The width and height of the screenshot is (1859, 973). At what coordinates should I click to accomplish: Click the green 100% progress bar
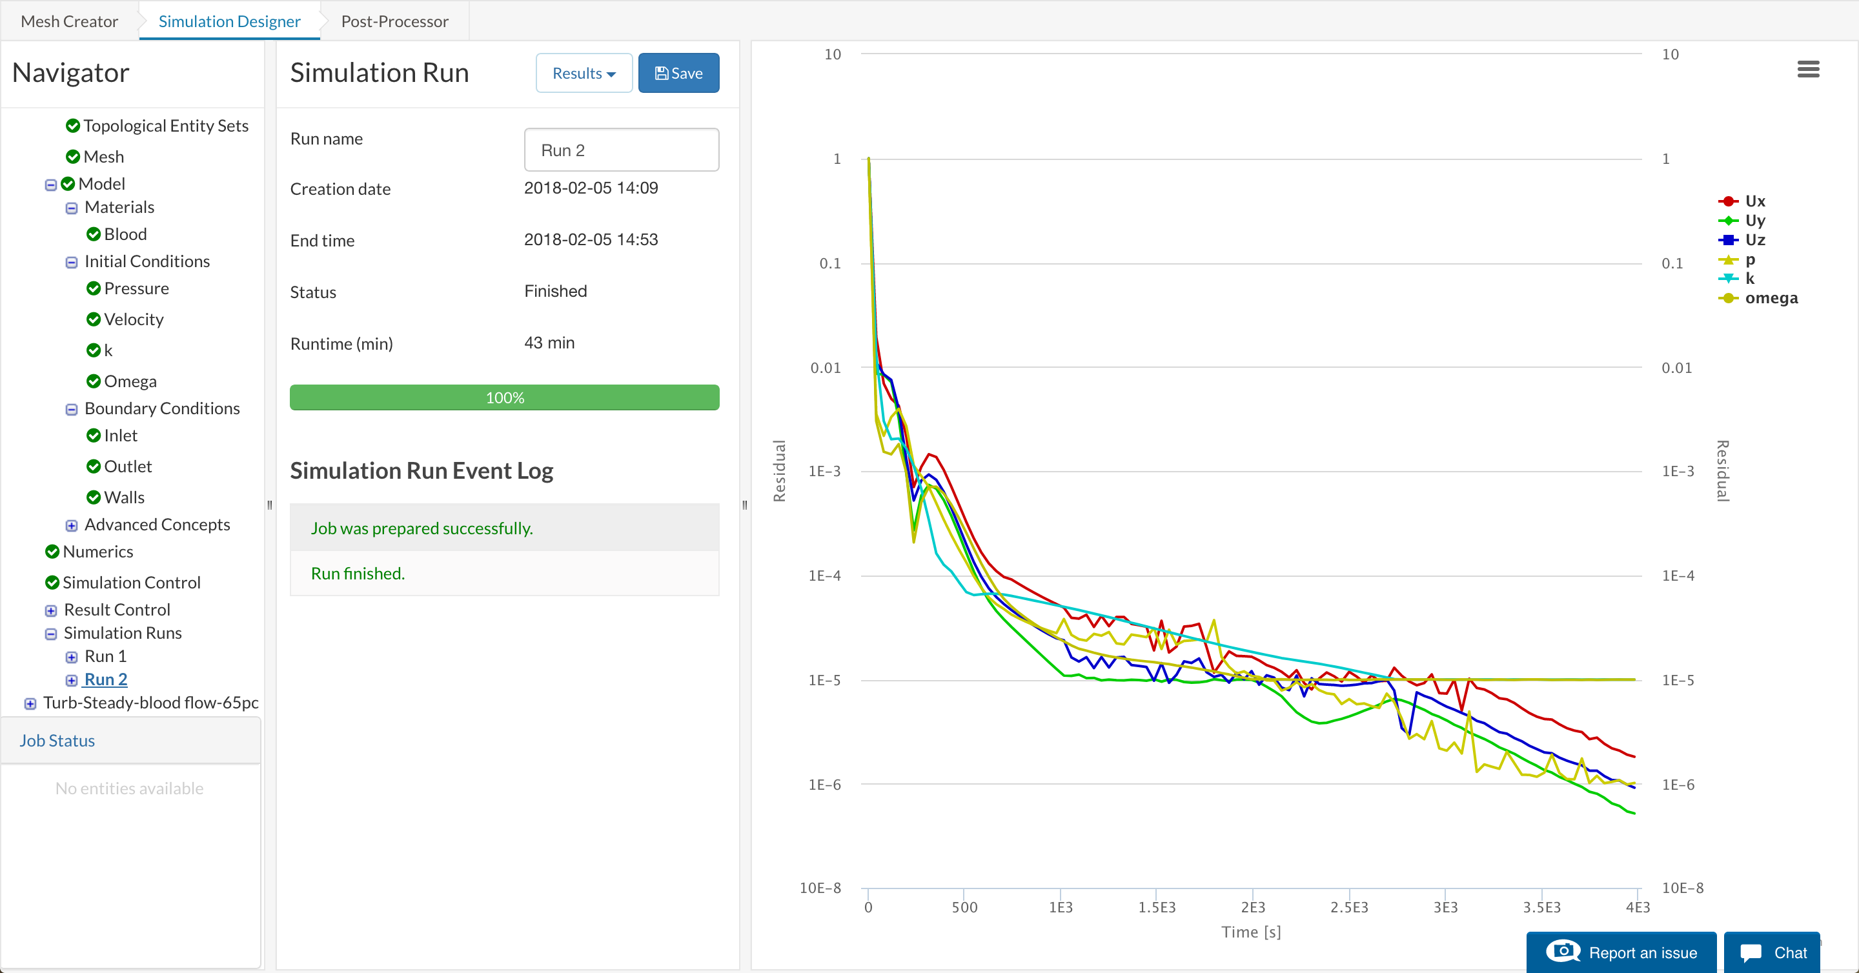503,397
